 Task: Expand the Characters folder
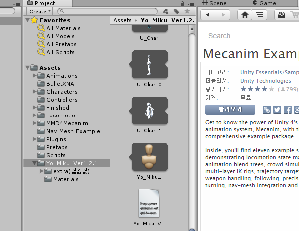click(x=35, y=92)
